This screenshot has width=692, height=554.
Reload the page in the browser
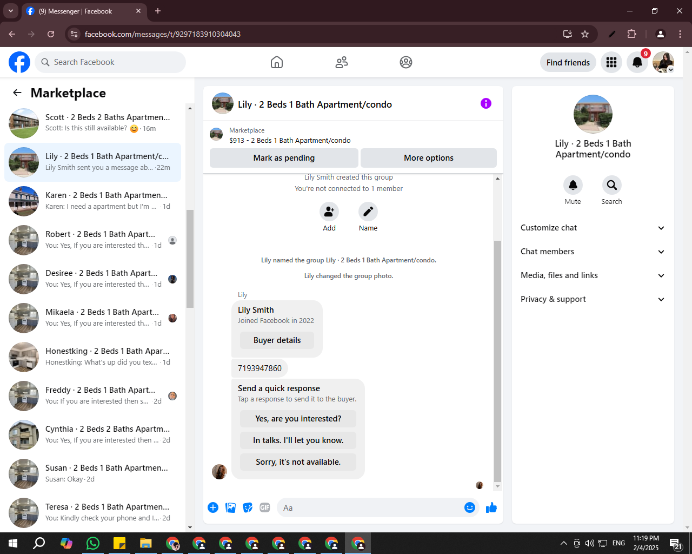click(x=51, y=34)
